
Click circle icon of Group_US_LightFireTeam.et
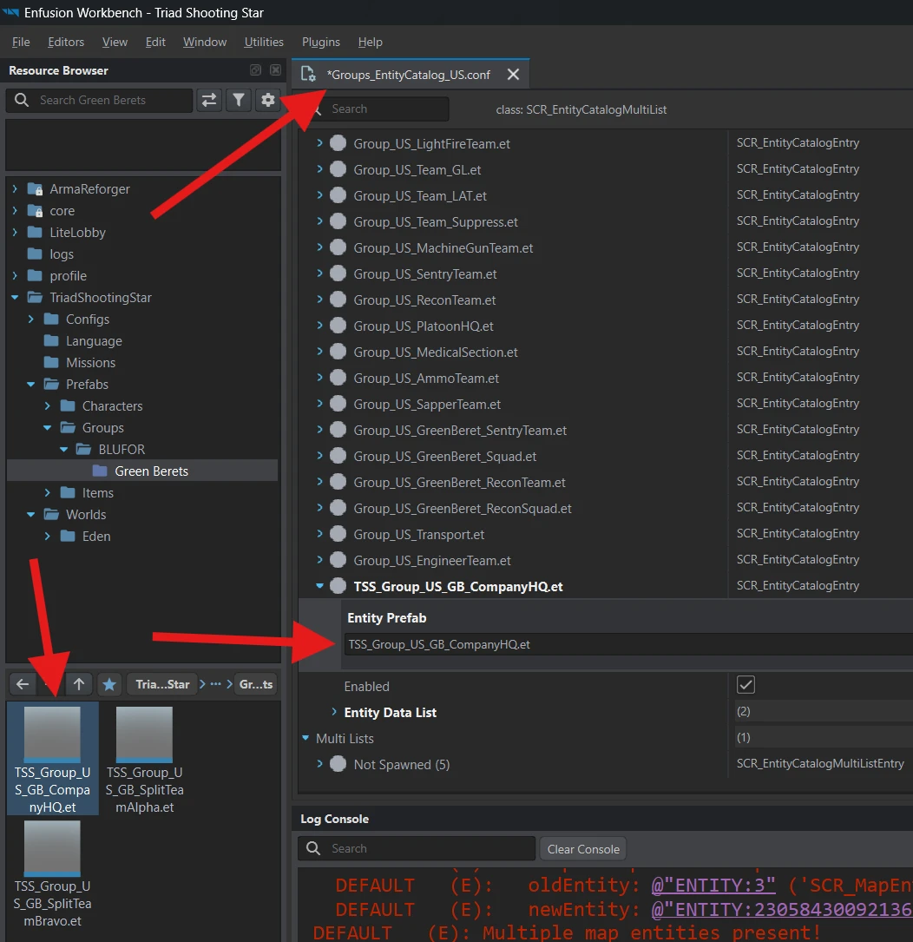[338, 143]
